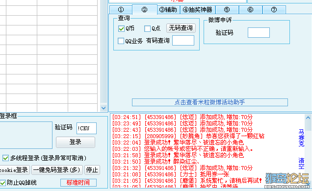Select tab ⑦
Viewport: 312px width, 191px height.
pos(274,10)
